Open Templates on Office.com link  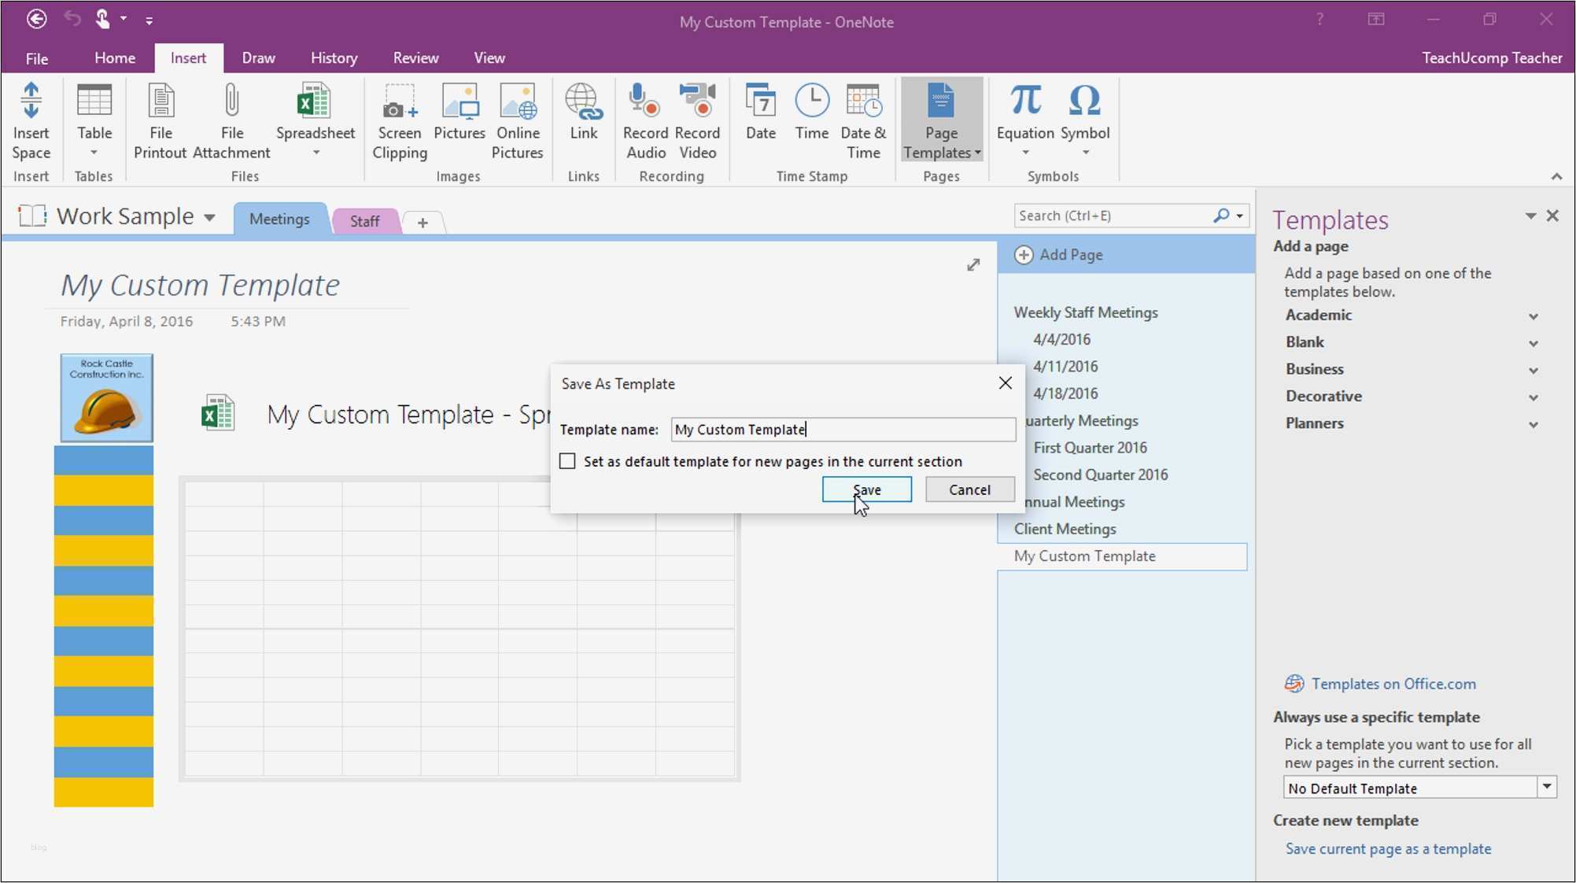(1393, 683)
